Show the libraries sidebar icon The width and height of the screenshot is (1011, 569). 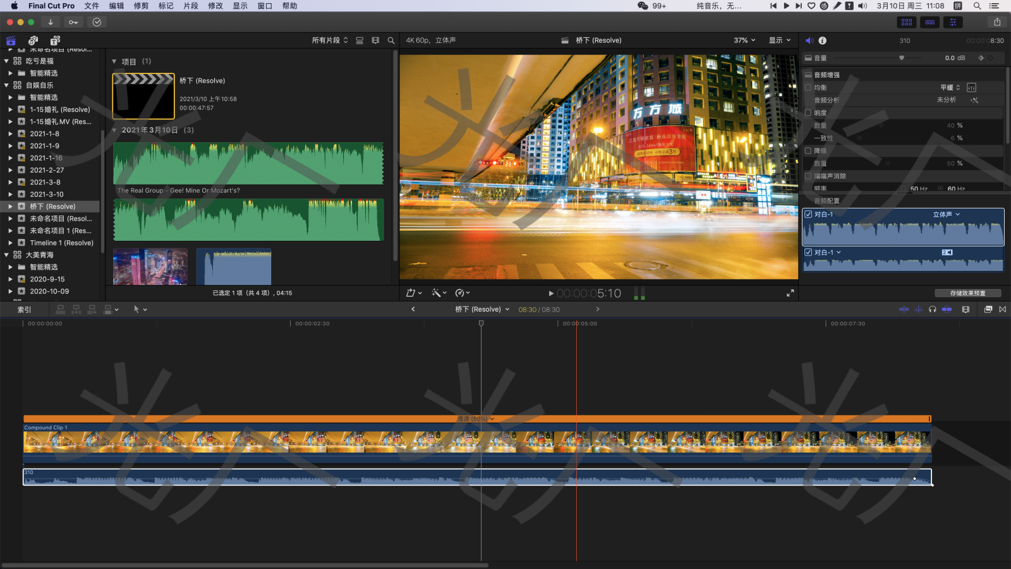tap(11, 40)
